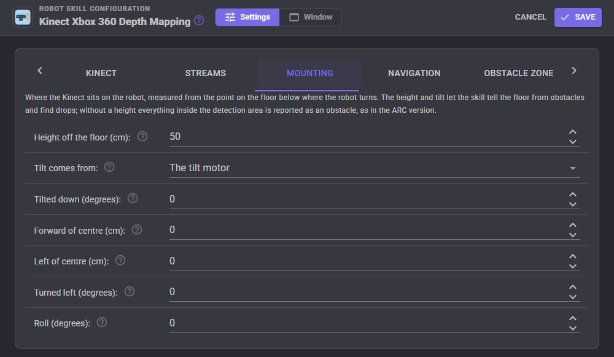Screen dimensions: 614x357
Task: Increase Forward of centre value
Action: pyautogui.click(x=572, y=225)
